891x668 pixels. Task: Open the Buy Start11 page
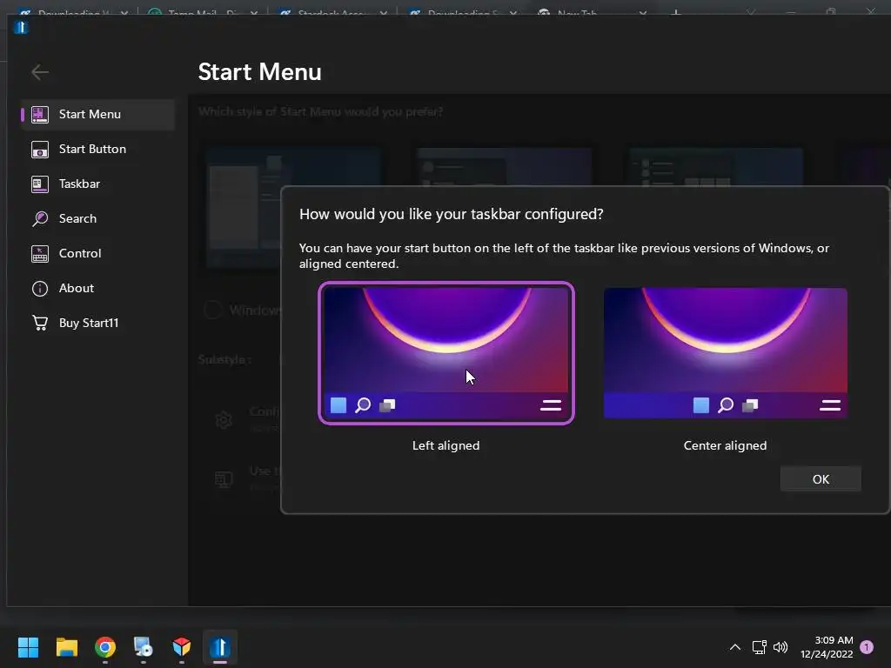point(97,323)
